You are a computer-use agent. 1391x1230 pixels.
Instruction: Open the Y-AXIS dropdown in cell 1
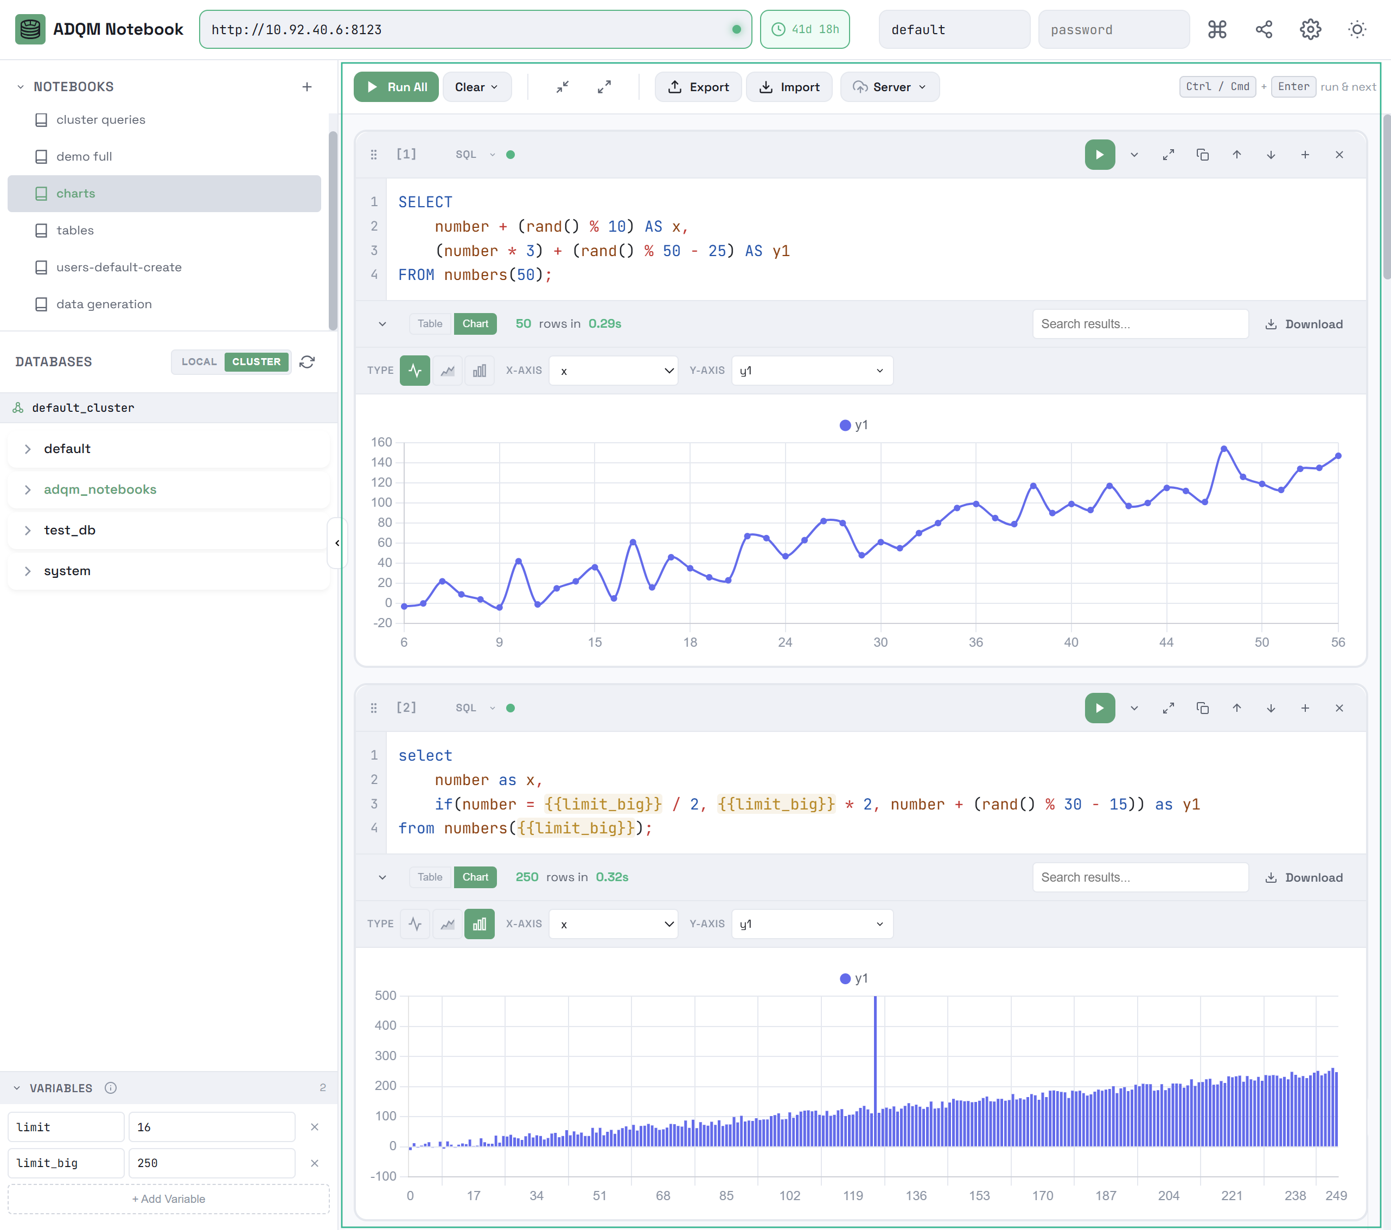point(811,370)
